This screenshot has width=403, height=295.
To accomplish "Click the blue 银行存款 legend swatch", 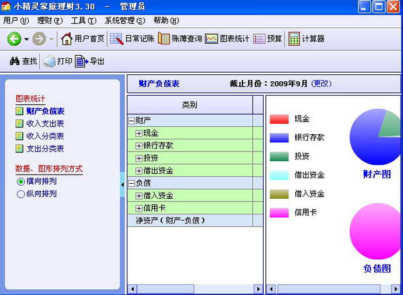I will pyautogui.click(x=279, y=138).
